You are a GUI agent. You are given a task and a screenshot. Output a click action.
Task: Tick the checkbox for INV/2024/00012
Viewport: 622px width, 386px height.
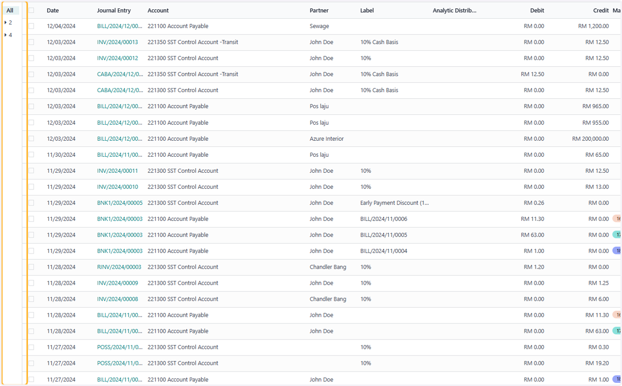31,58
